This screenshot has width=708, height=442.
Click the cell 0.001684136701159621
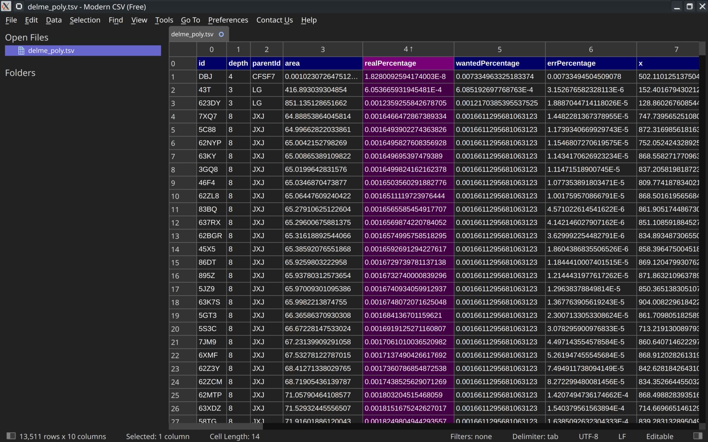tap(408, 316)
